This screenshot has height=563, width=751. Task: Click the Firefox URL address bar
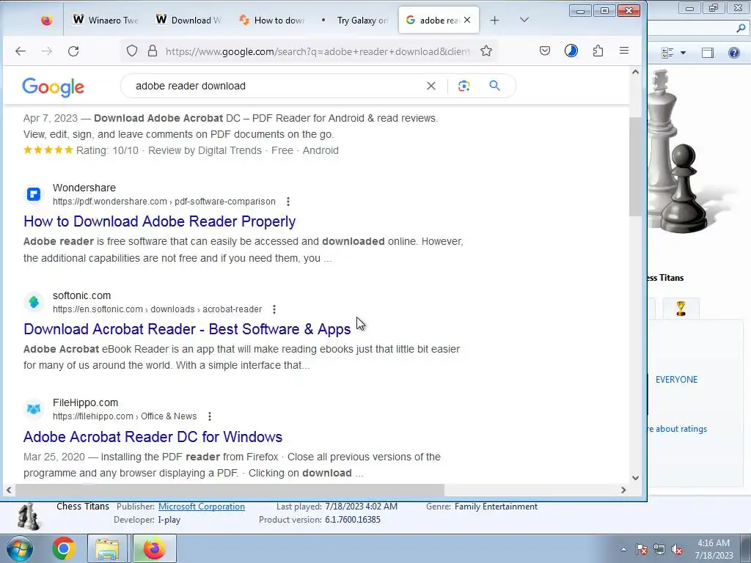[x=318, y=51]
